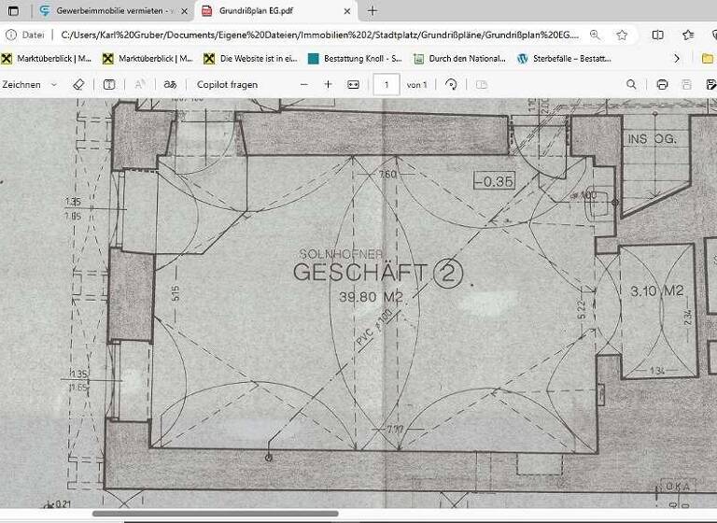Click the zoom magnifier in address bar
This screenshot has width=717, height=523.
(595, 35)
